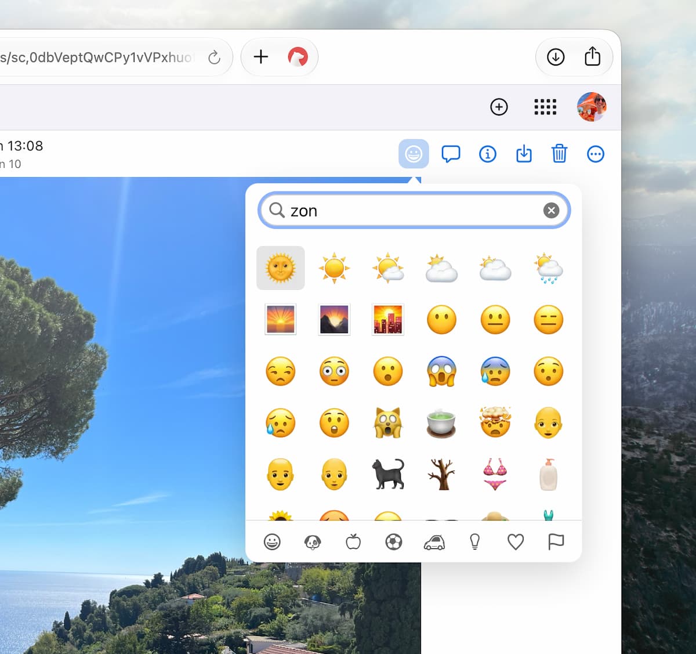Switch to Flags emoji category
Viewport: 696px width, 654px height.
(x=556, y=542)
